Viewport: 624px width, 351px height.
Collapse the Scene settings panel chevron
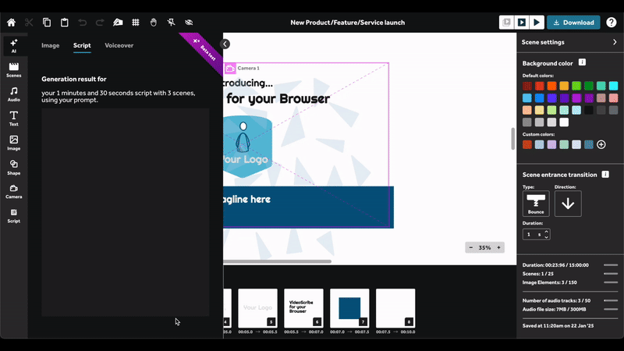click(615, 42)
